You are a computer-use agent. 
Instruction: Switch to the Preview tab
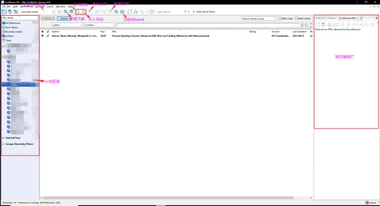[332, 18]
